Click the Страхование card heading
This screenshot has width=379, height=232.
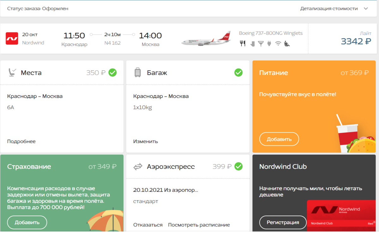(29, 166)
